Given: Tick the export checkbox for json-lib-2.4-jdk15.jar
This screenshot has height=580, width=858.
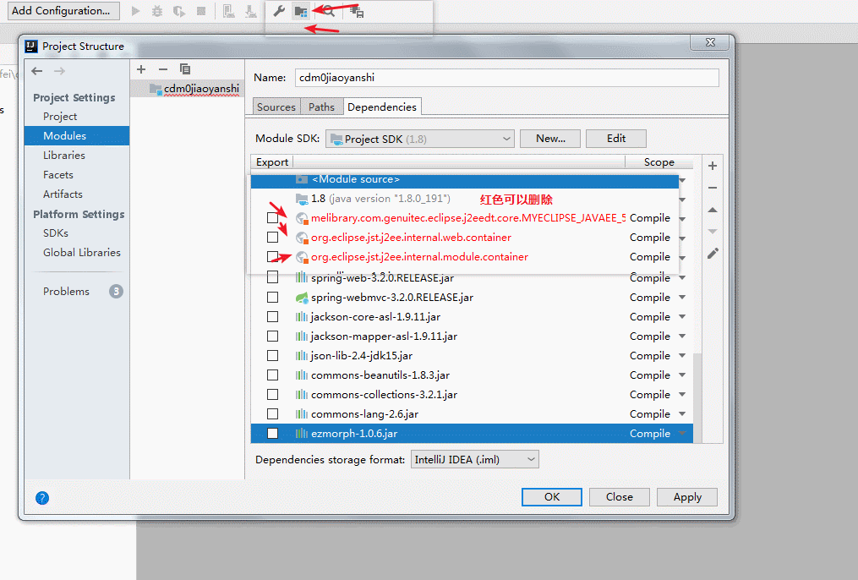Looking at the screenshot, I should click(272, 356).
